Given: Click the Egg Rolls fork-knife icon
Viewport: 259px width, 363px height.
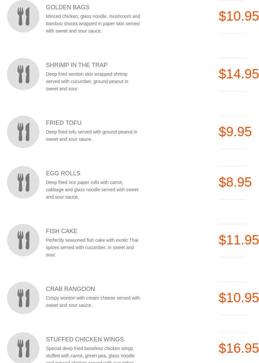Looking at the screenshot, I should tap(23, 182).
